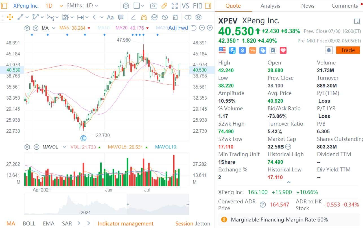Screen dimensions: 363x228
Task: Open Indicator management
Action: click(x=125, y=223)
